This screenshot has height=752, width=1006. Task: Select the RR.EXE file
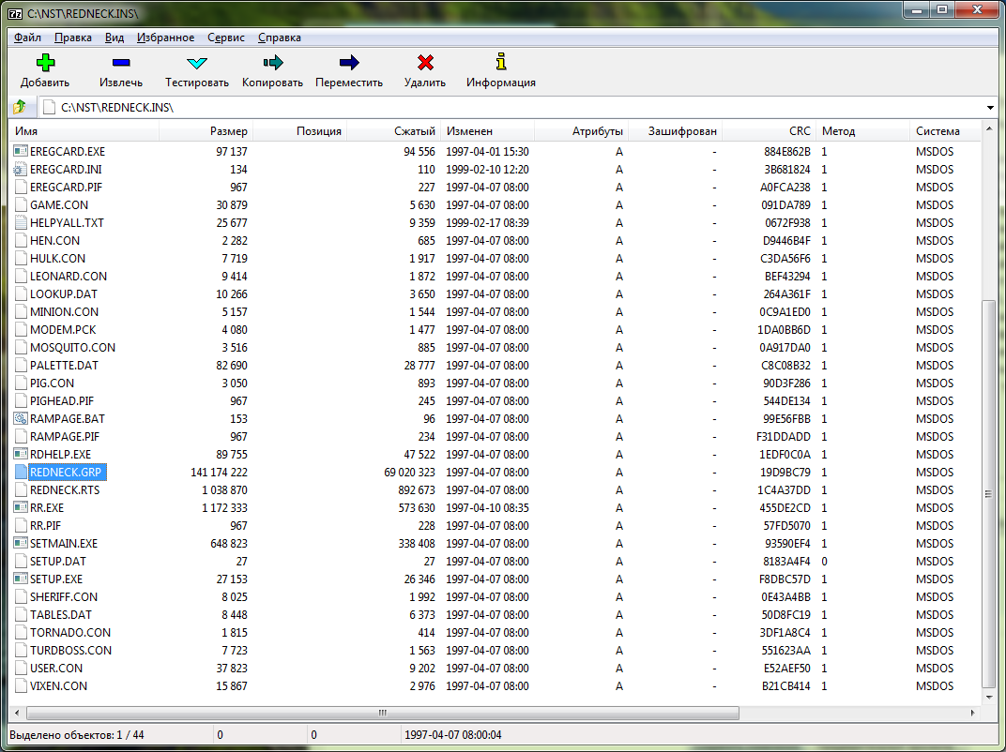point(47,507)
